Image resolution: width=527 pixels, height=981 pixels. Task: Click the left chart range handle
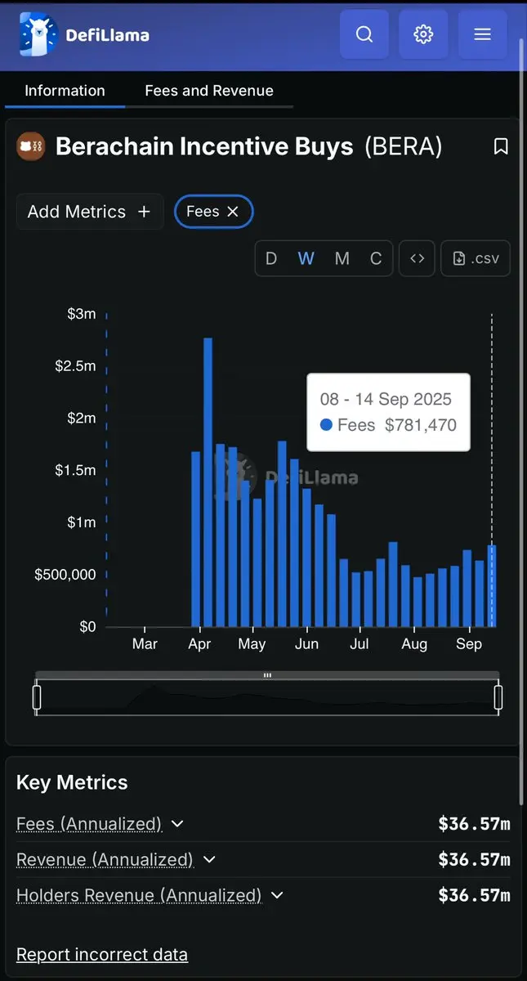pos(37,697)
